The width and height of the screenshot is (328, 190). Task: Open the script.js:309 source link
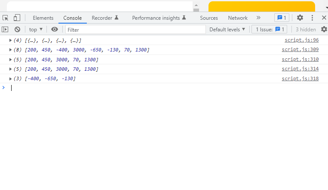click(300, 49)
